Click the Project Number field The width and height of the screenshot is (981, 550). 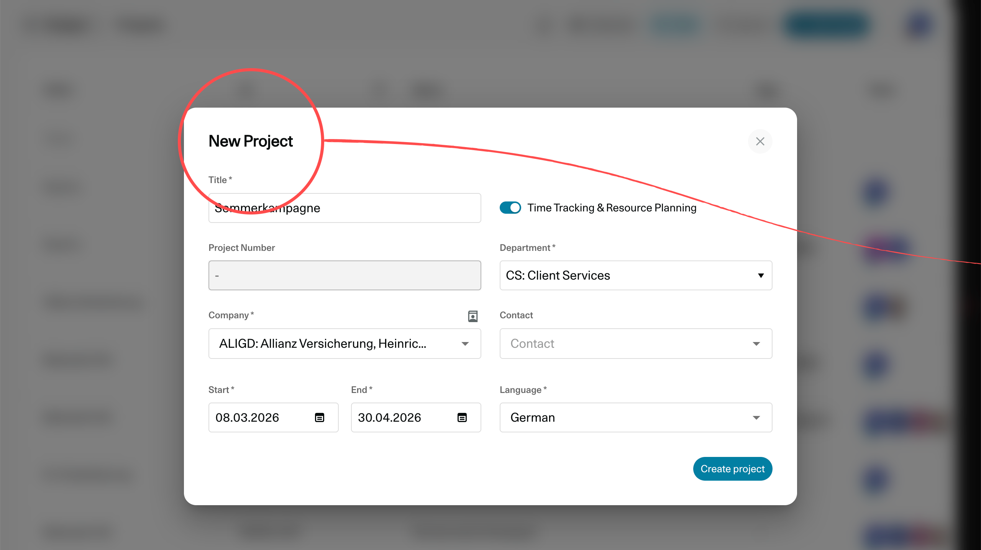click(x=344, y=275)
